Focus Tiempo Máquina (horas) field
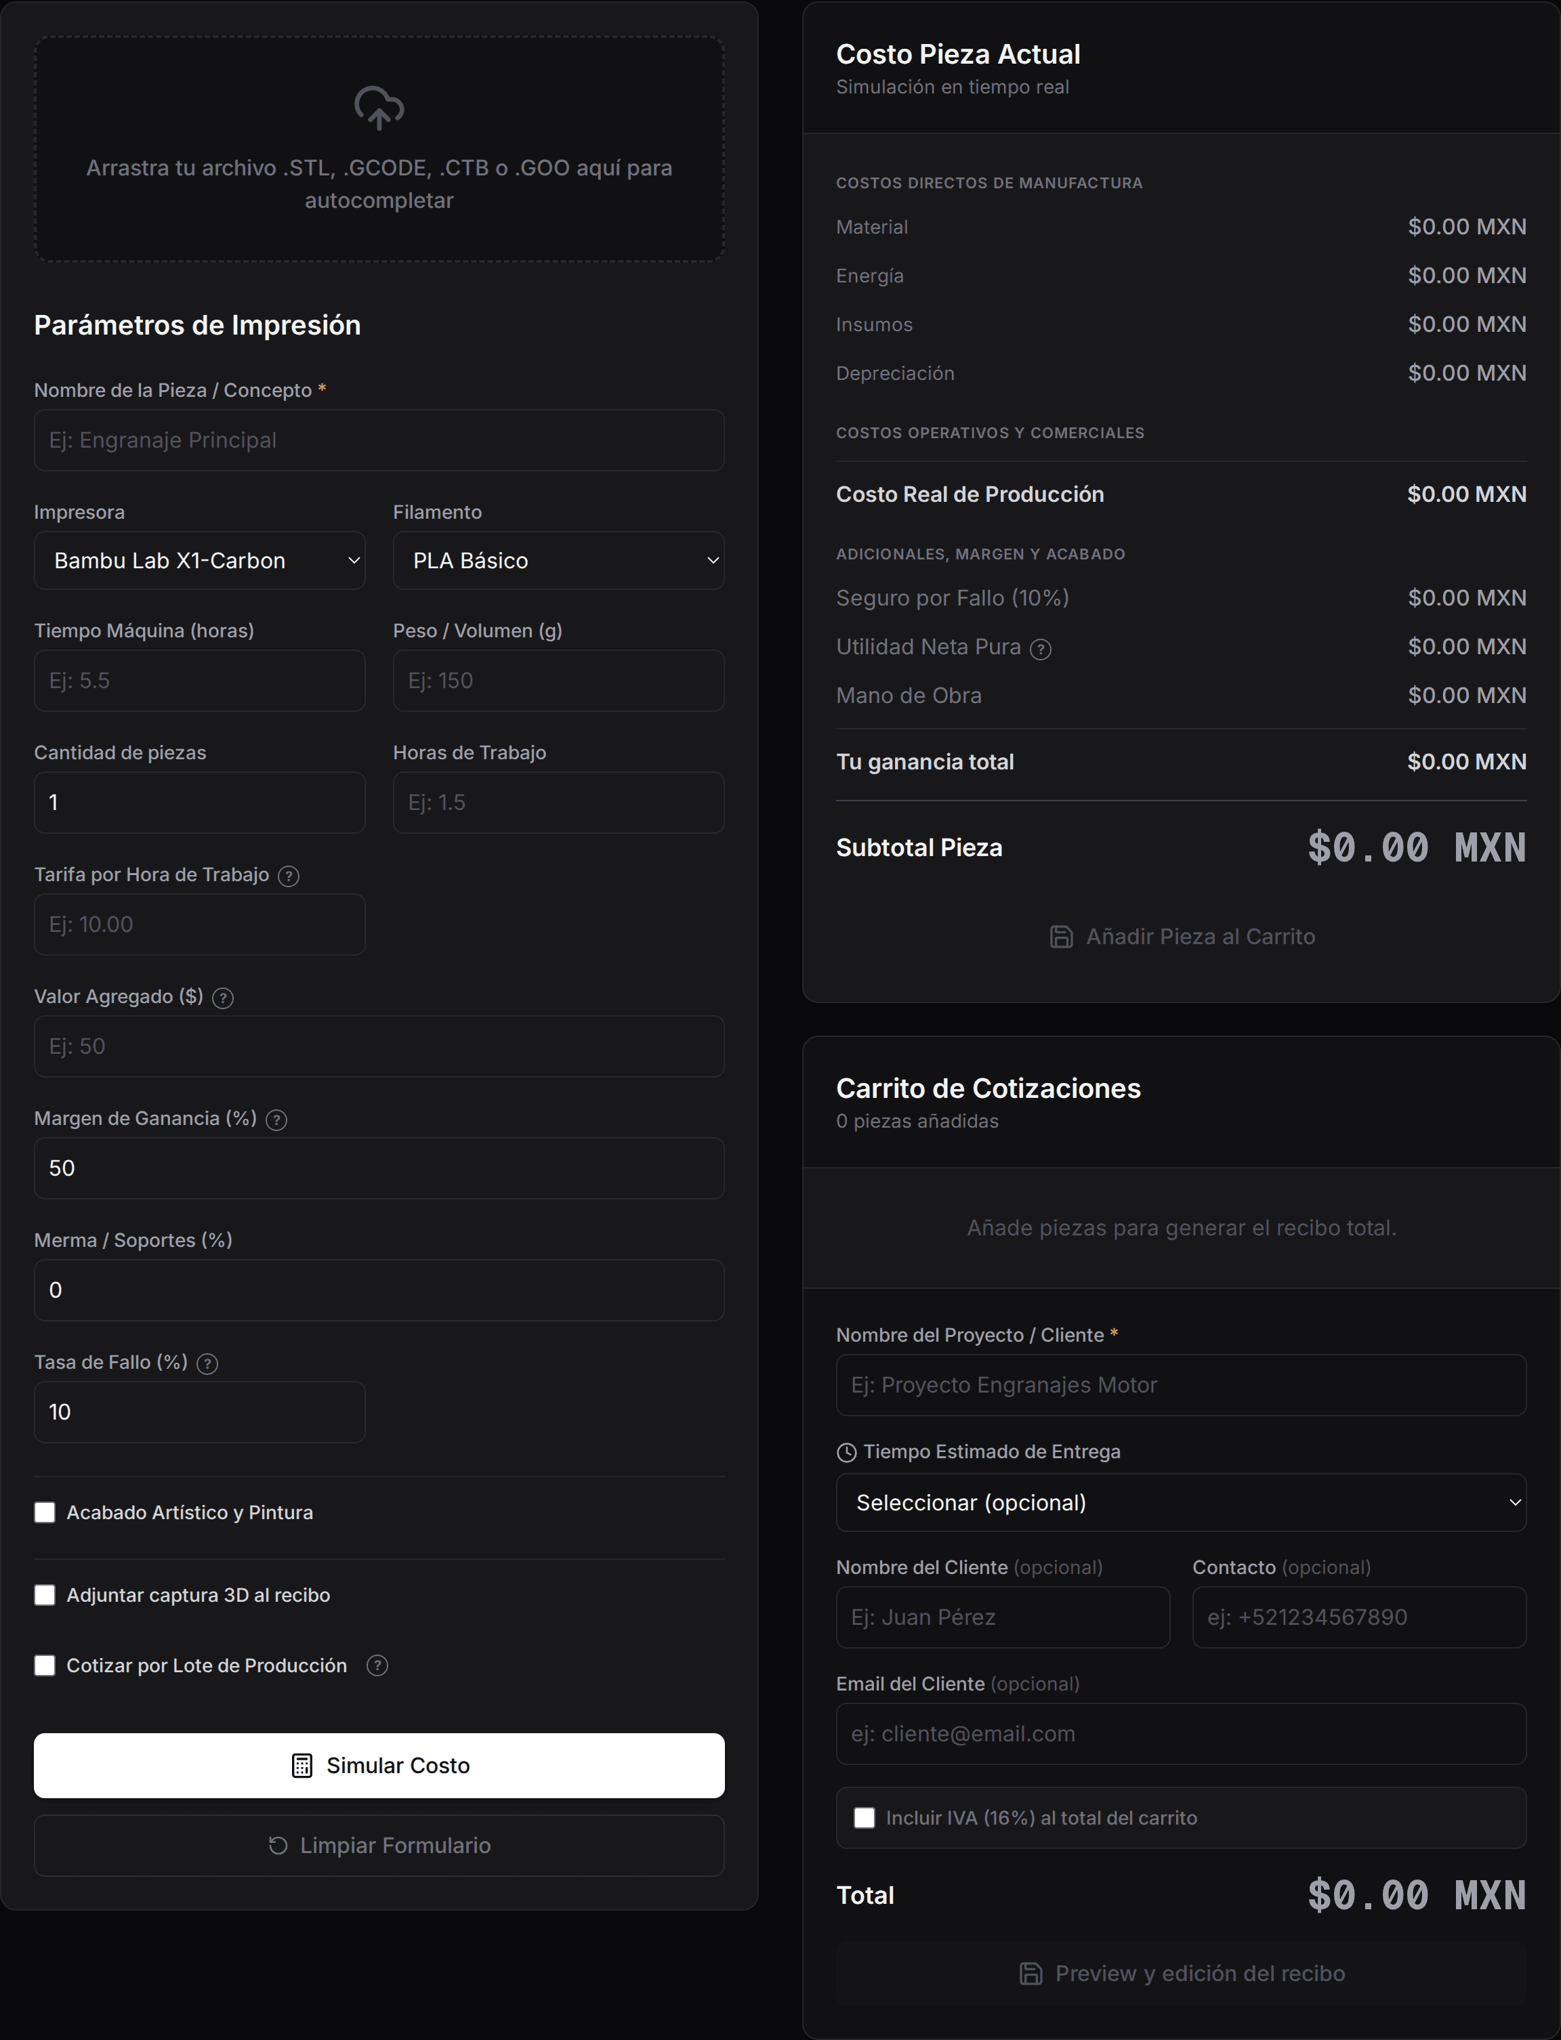Viewport: 1561px width, 2040px height. click(x=200, y=680)
